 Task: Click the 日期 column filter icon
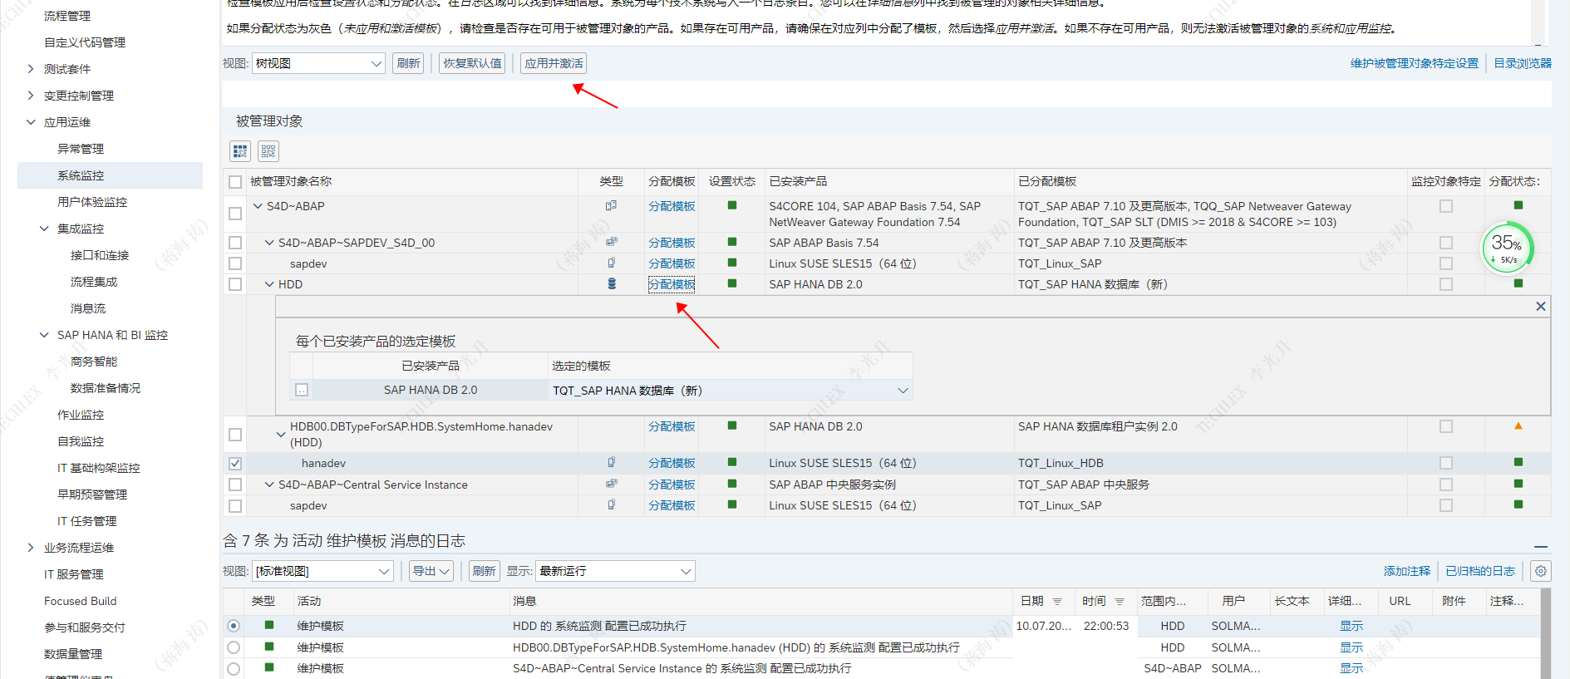pyautogui.click(x=1057, y=602)
